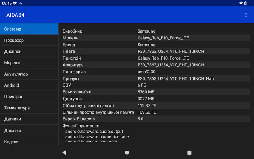This screenshot has width=254, height=159.
Task: Tap the AIDA64 app title
Action: tap(15, 15)
